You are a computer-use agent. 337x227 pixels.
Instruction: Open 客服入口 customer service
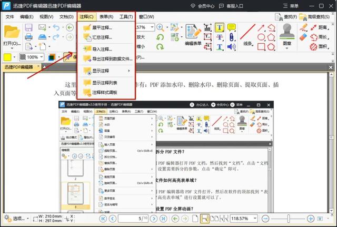[x=231, y=6]
